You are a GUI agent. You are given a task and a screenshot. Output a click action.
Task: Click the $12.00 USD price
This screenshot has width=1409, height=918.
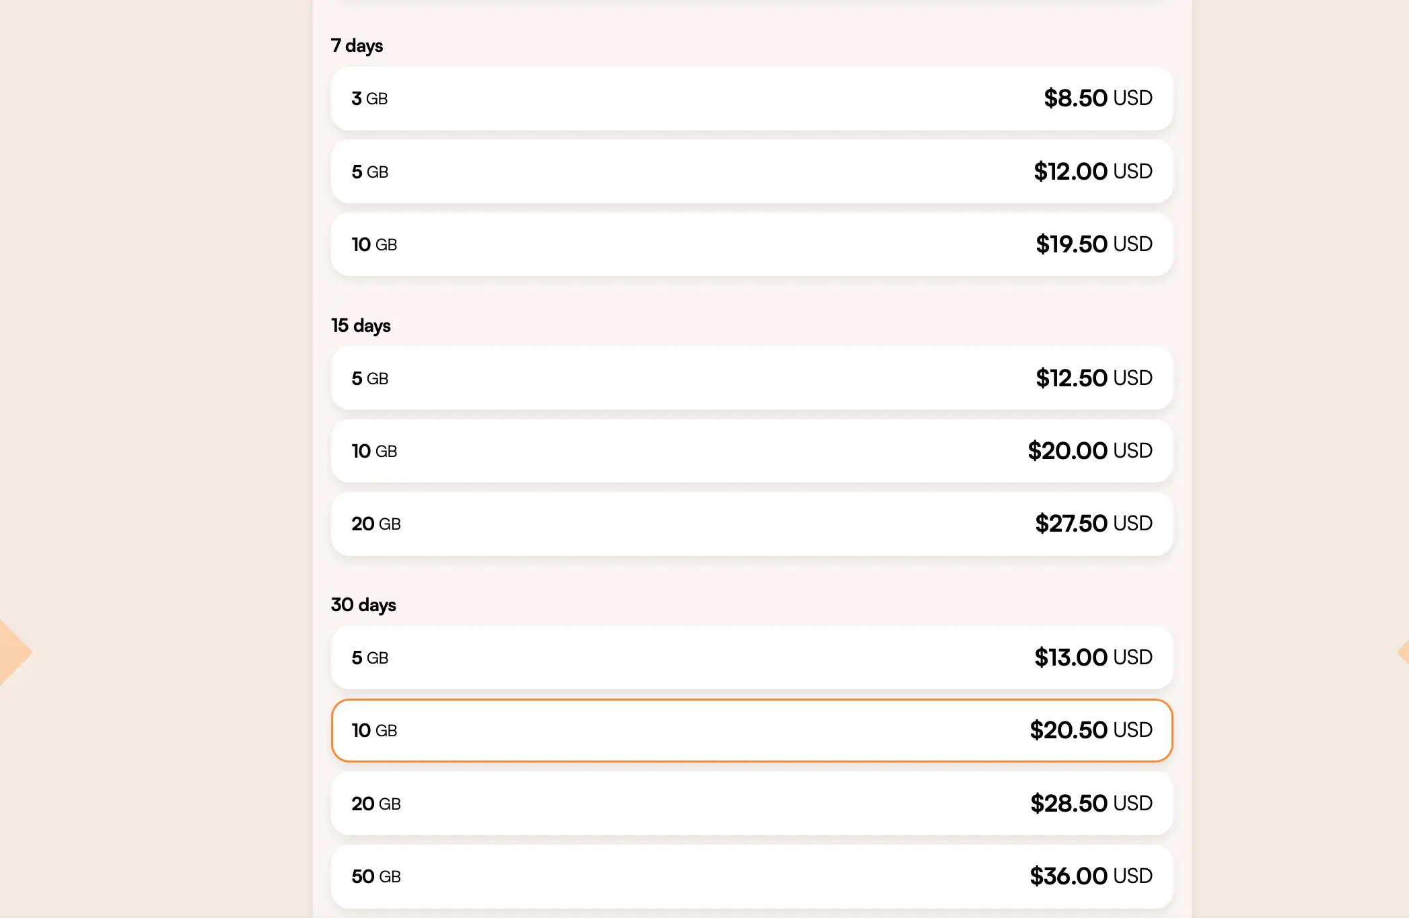(x=1093, y=172)
